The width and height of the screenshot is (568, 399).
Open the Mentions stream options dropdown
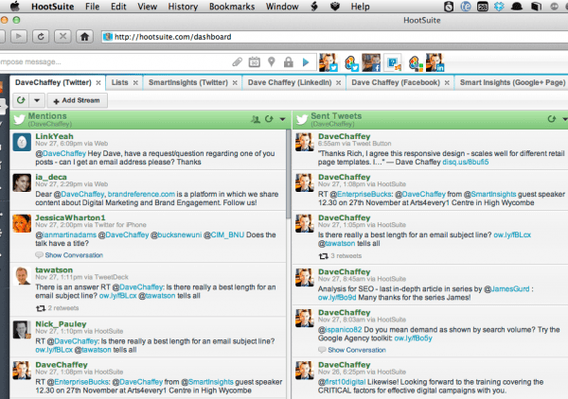click(x=282, y=119)
